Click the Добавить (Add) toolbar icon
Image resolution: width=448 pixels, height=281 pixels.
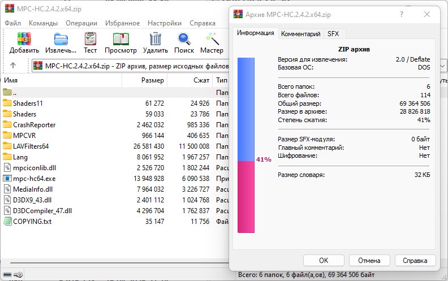[24, 39]
